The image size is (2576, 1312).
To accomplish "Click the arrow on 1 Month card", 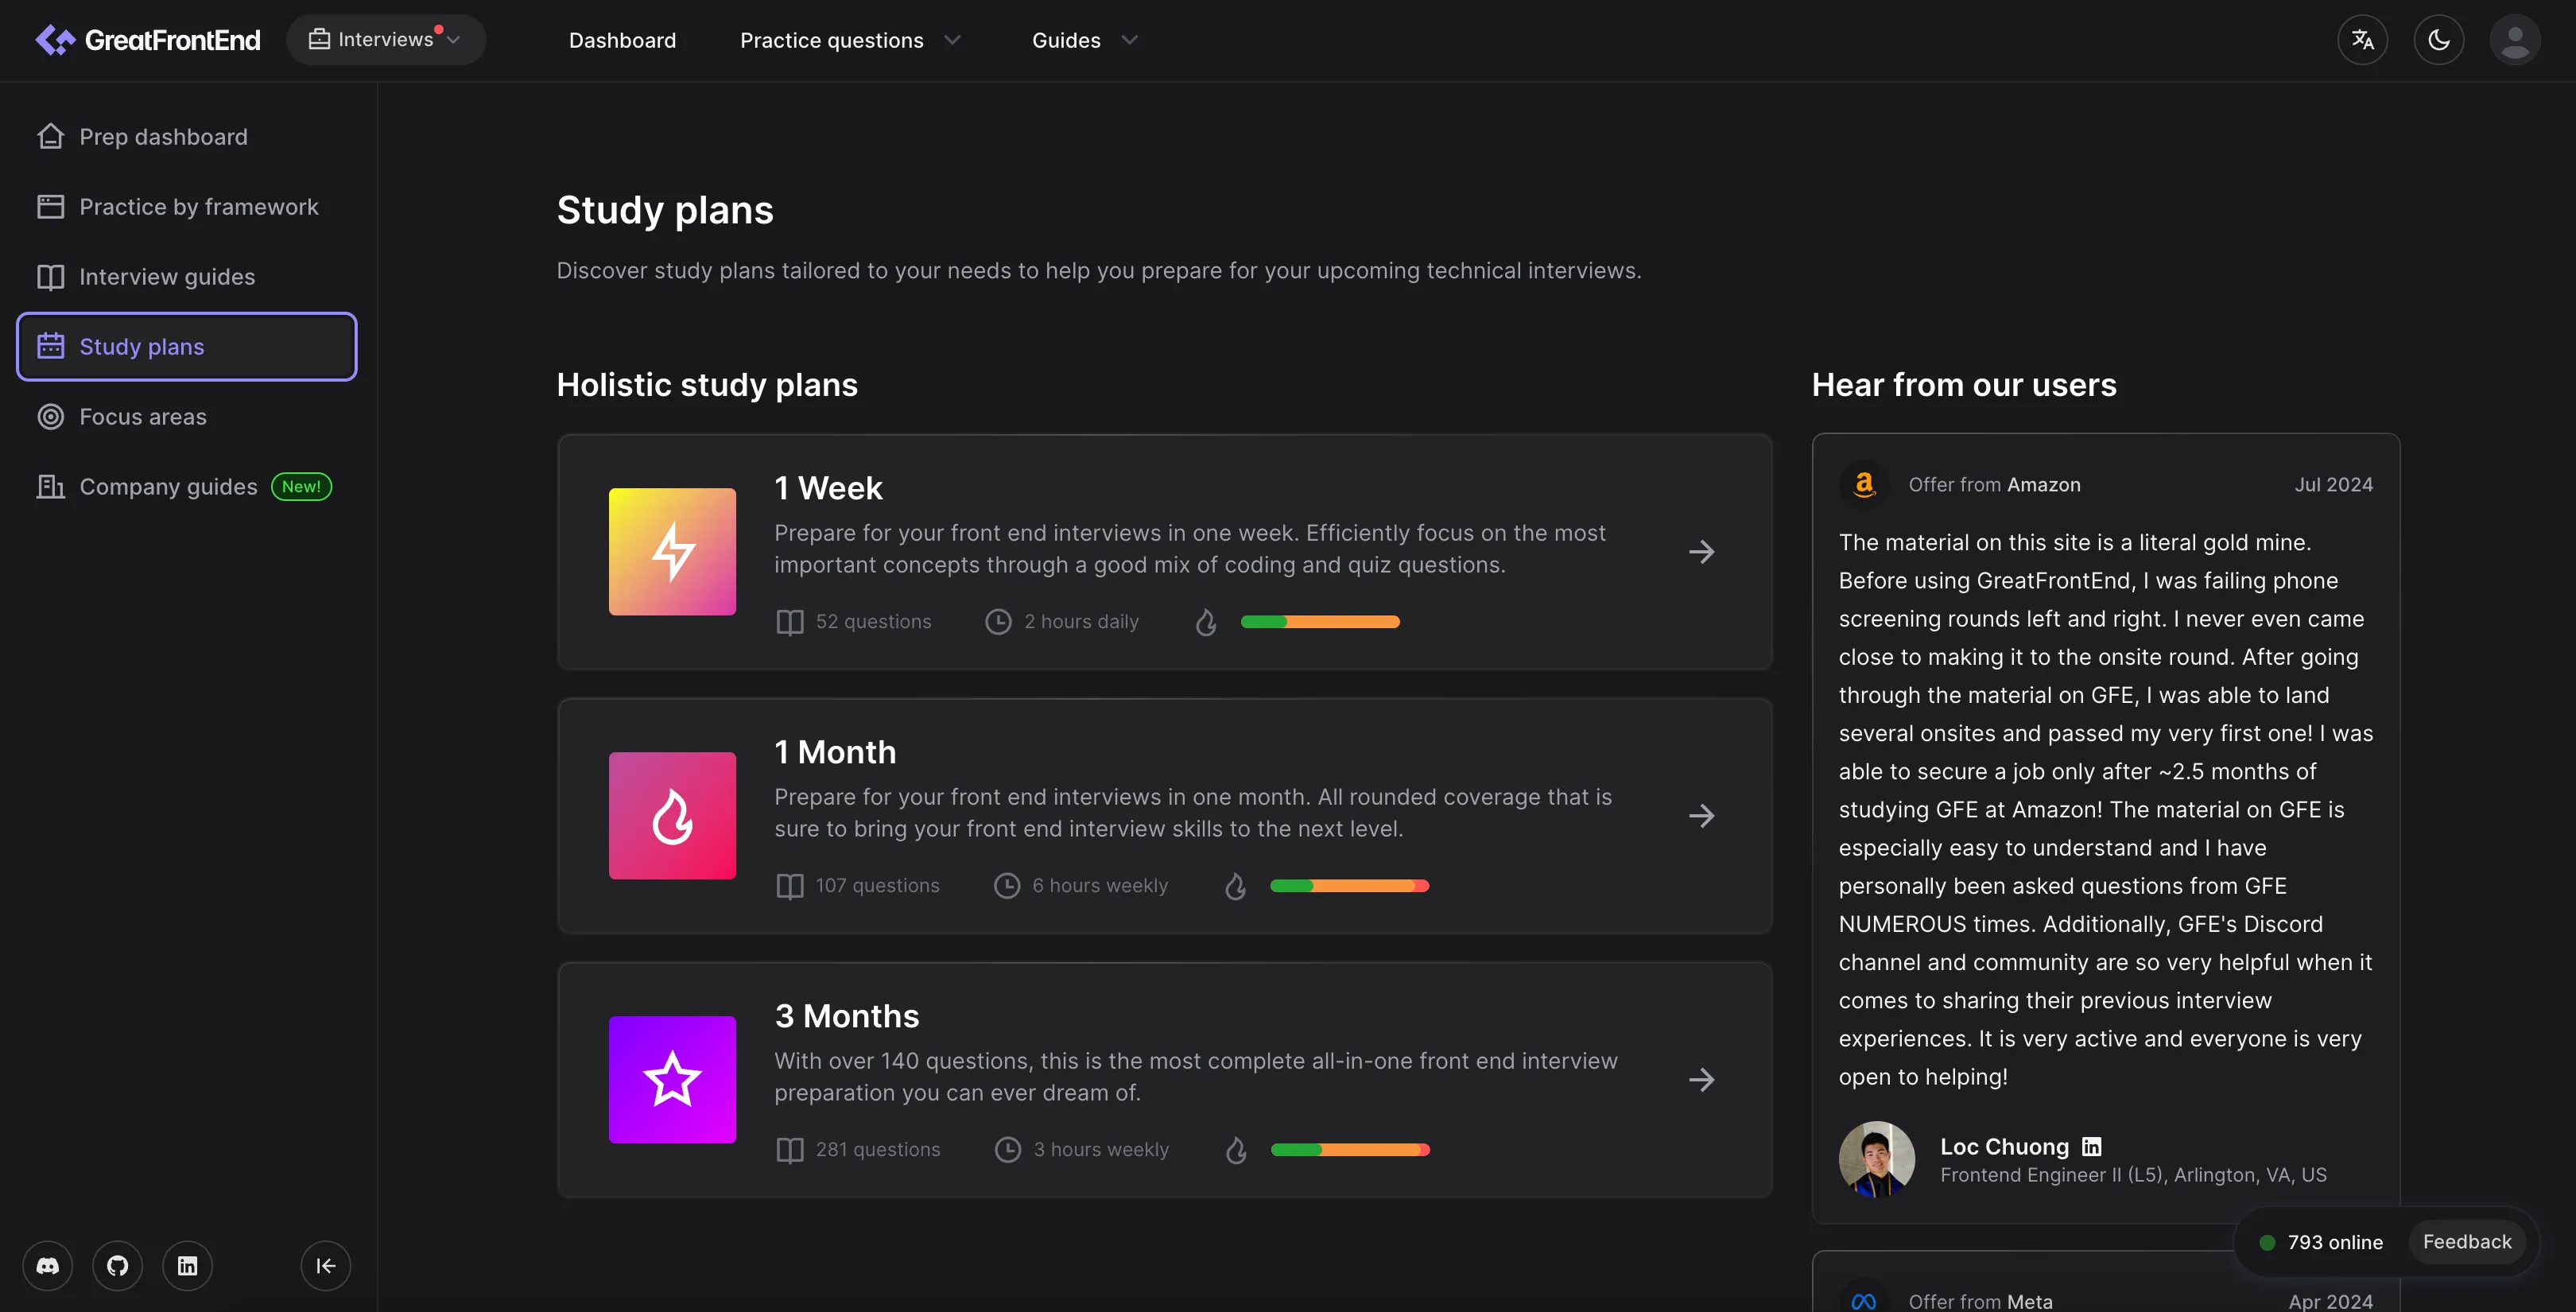I will (1702, 816).
